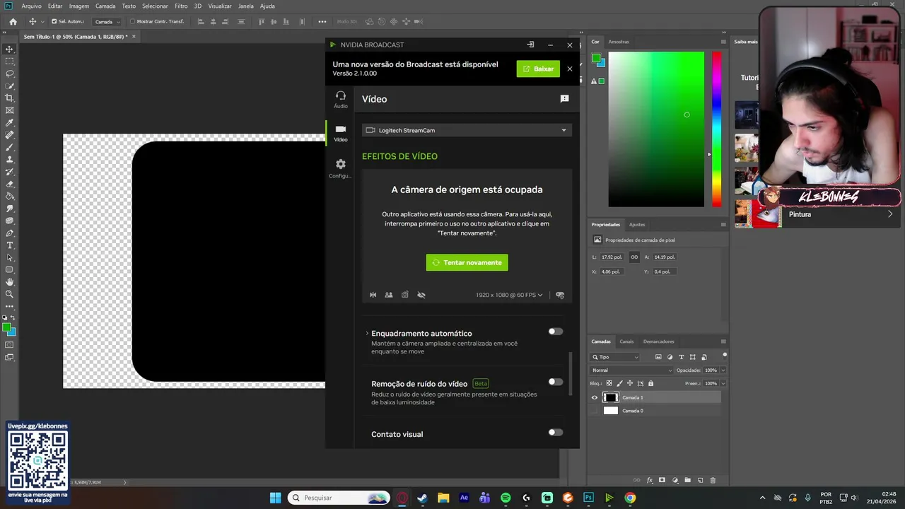
Task: Check Mostrar Contr. Transf. checkbox
Action: point(132,21)
